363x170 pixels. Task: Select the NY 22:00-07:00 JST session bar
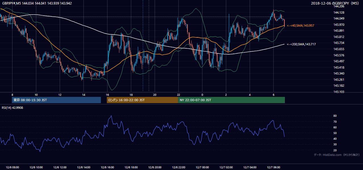(231, 100)
